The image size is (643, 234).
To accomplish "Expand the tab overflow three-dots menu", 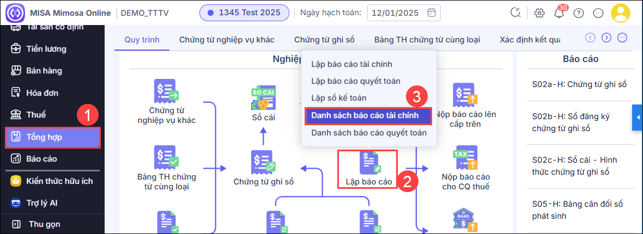I will pos(622,38).
